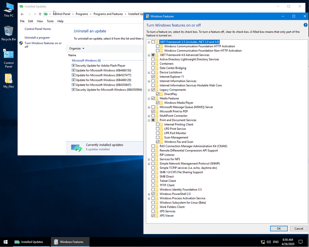Click the Telnet Client folder icon
Image resolution: width=309 pixels, height=247 pixels.
click(157, 181)
